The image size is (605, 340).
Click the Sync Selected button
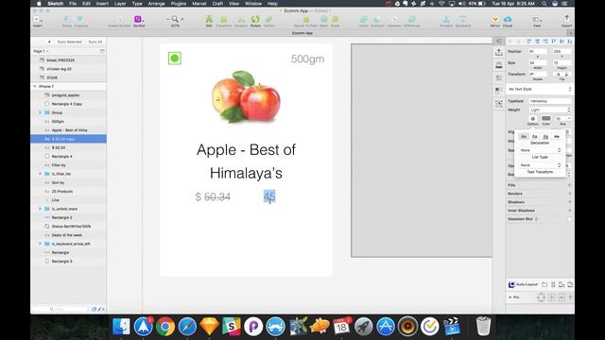click(x=69, y=42)
